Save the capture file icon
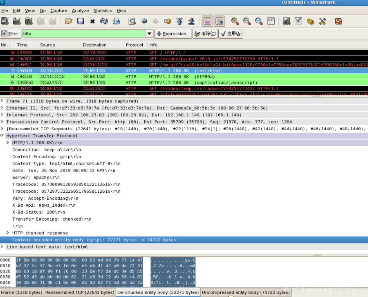This screenshot has height=297, width=368. click(x=81, y=21)
